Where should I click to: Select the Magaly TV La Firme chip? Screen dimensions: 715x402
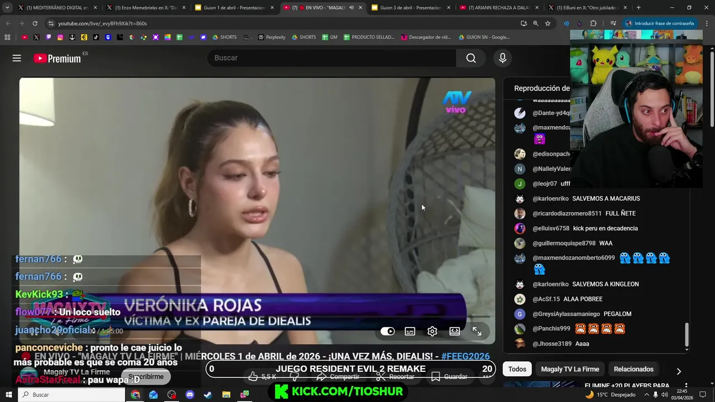(570, 369)
